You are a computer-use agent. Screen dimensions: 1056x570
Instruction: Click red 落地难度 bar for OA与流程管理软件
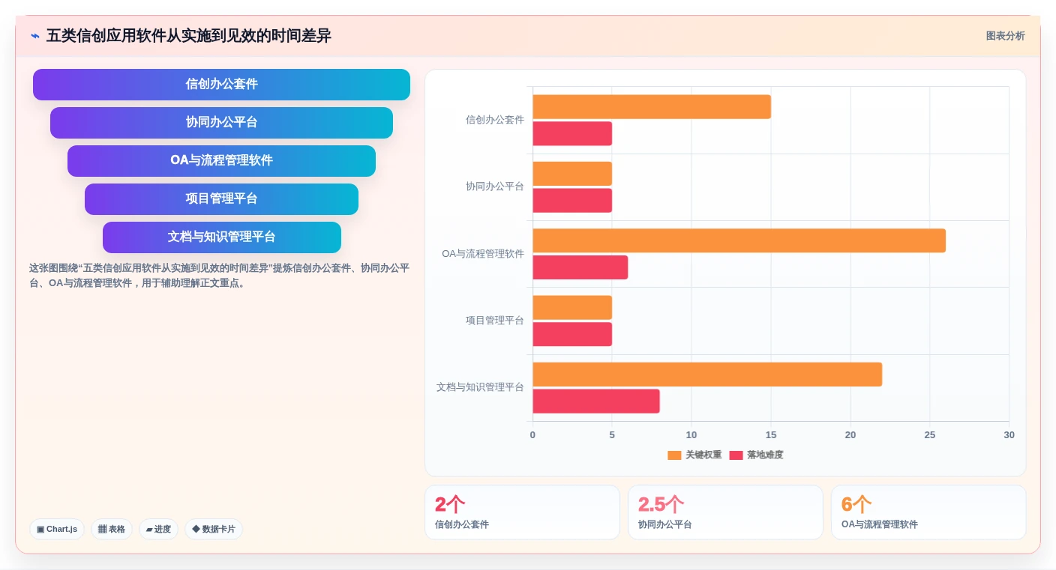pos(580,267)
